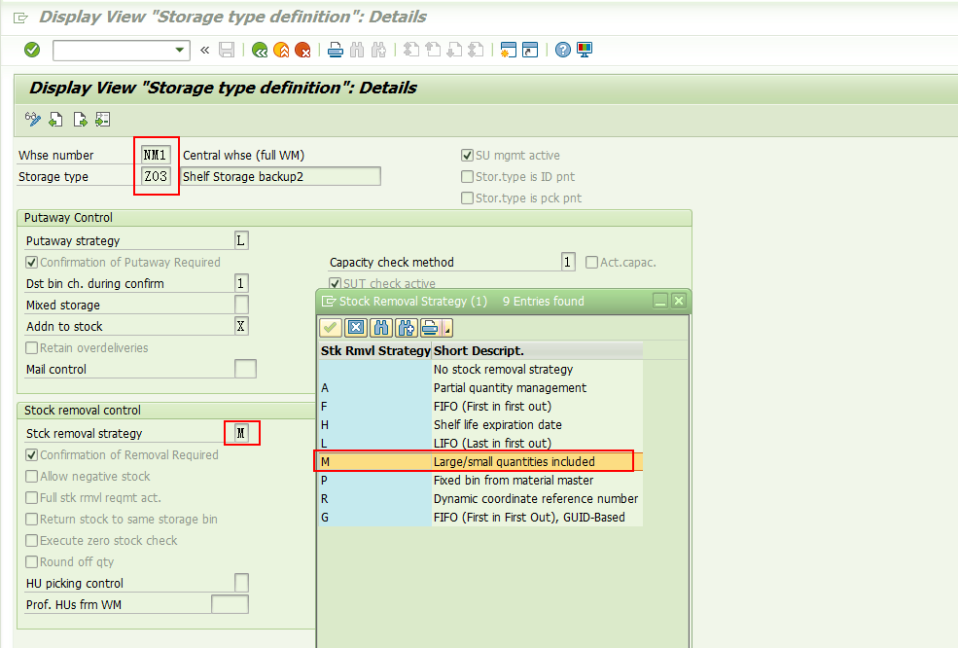Click the popup Print button
Image resolution: width=958 pixels, height=648 pixels.
(x=432, y=328)
